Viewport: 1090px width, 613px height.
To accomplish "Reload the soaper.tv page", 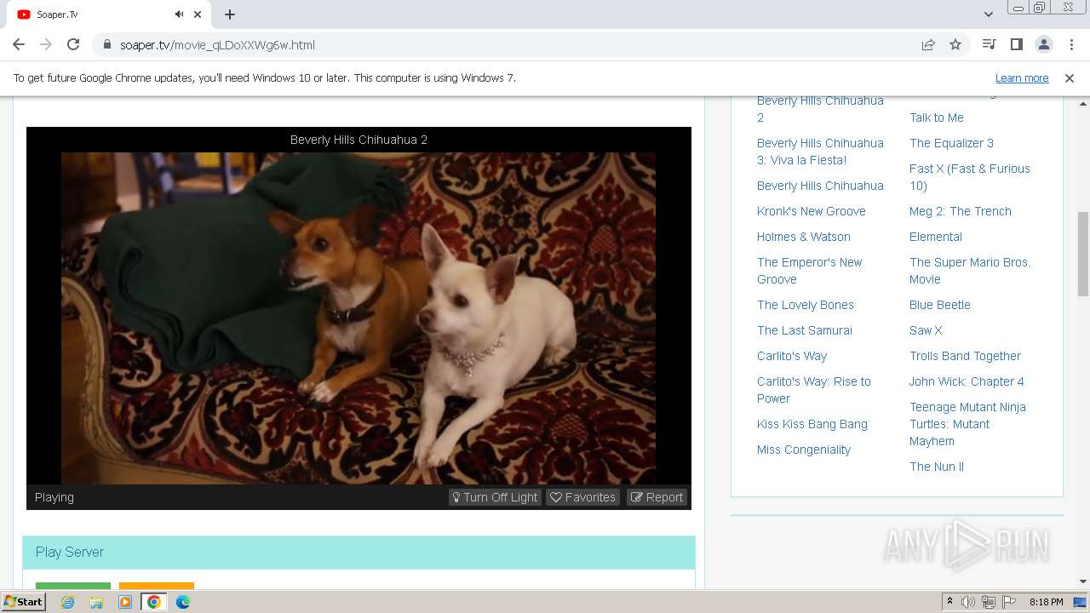I will click(x=73, y=45).
